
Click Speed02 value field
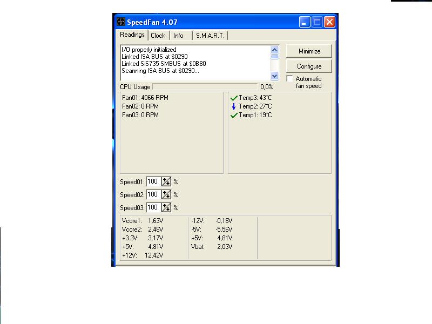154,194
